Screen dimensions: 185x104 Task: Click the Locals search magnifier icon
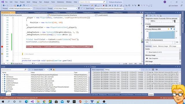click(x=25, y=70)
